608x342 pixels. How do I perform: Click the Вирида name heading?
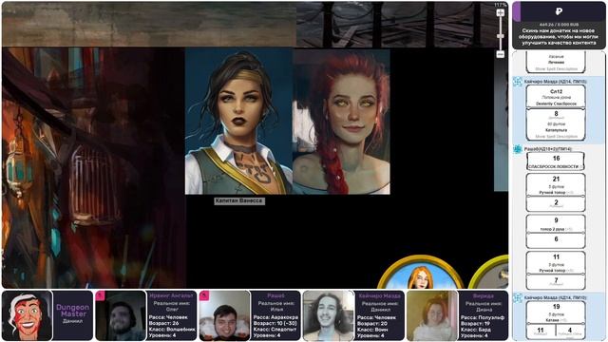coord(484,295)
